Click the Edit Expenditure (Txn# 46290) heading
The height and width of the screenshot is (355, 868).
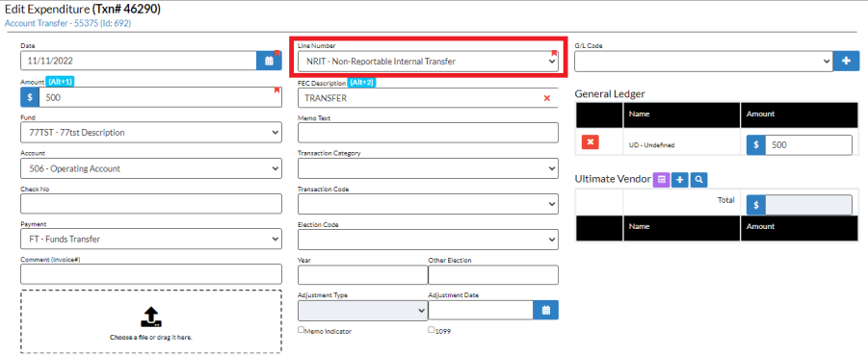83,10
